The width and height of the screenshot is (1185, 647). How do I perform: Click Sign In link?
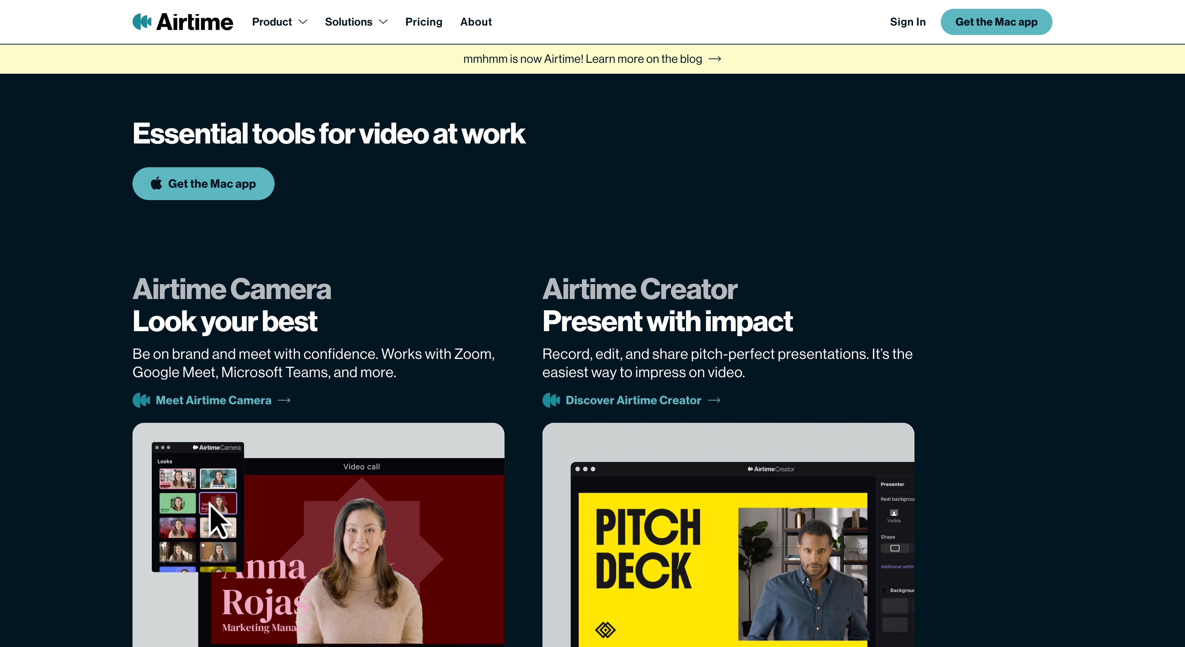(907, 22)
